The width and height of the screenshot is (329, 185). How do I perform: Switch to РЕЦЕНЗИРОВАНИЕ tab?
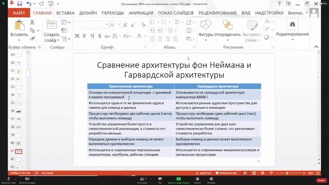click(217, 13)
